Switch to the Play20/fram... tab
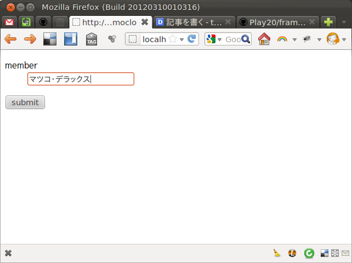This screenshot has width=352, height=263. pyautogui.click(x=277, y=22)
